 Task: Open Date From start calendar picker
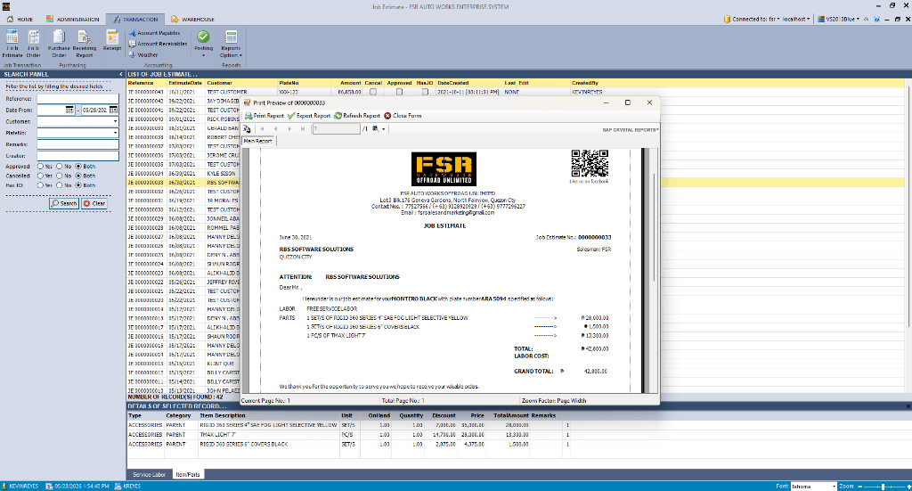pyautogui.click(x=69, y=110)
